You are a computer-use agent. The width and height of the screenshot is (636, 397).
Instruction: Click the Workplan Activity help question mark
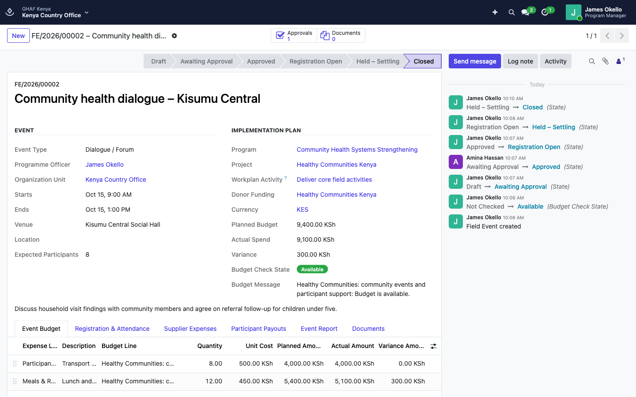pyautogui.click(x=286, y=178)
